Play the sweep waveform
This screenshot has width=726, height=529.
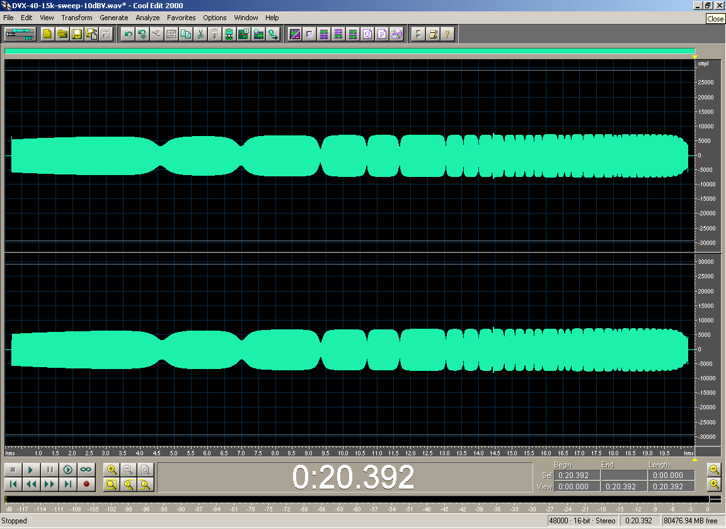(x=31, y=470)
